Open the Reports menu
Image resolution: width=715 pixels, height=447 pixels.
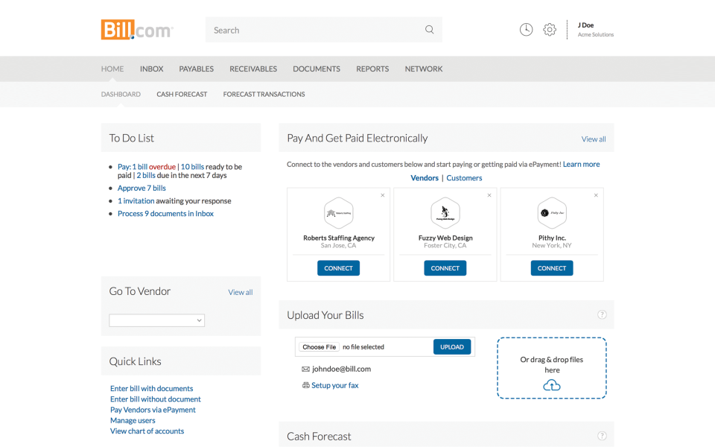pos(372,69)
